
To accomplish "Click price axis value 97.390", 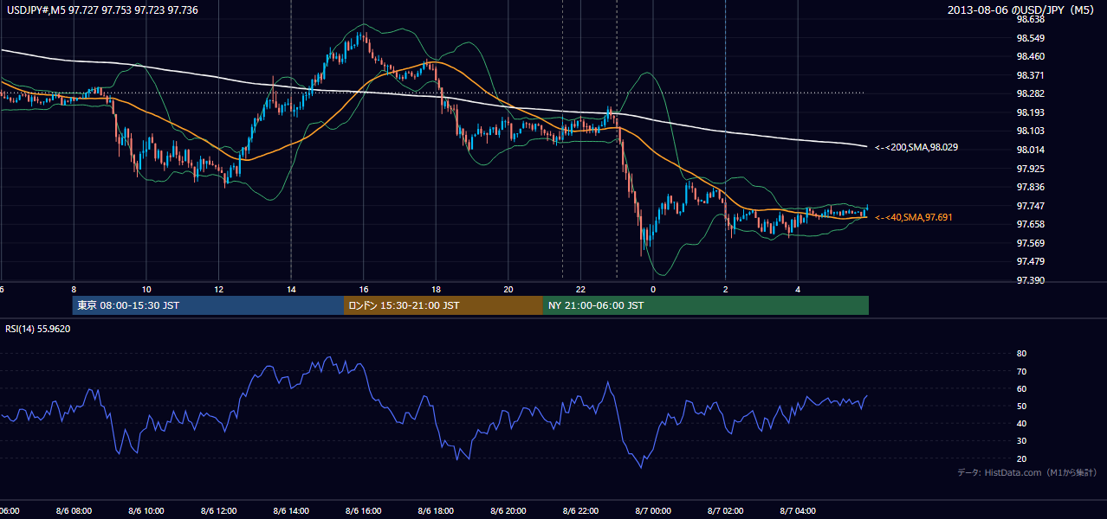I will [1030, 280].
